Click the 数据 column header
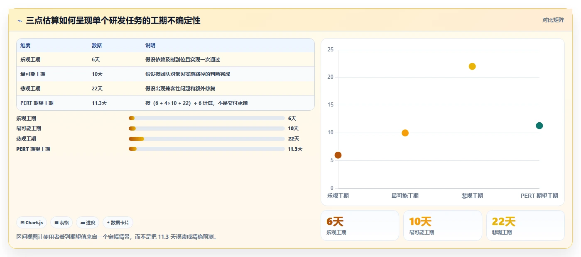The image size is (581, 257). (97, 46)
